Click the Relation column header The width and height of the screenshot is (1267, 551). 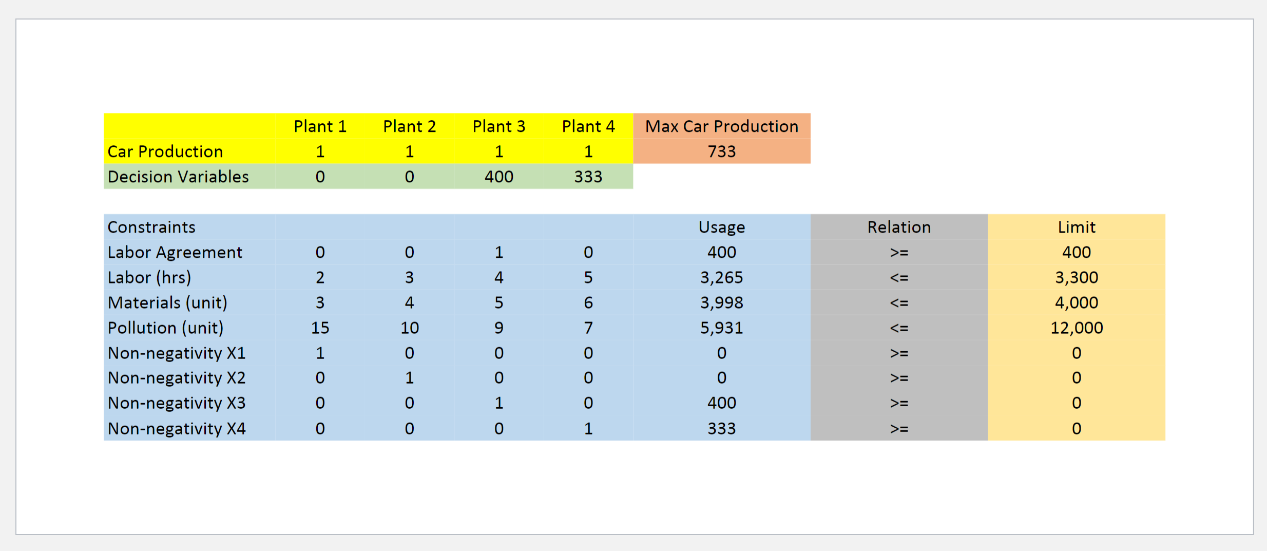[x=897, y=226]
